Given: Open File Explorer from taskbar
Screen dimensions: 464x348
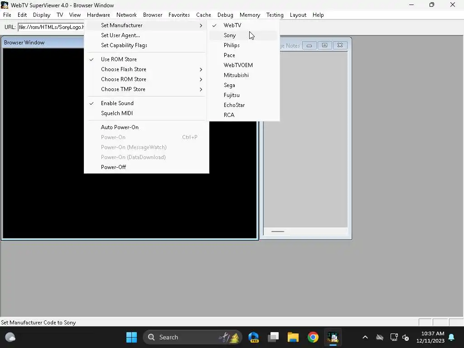Looking at the screenshot, I should [293, 337].
